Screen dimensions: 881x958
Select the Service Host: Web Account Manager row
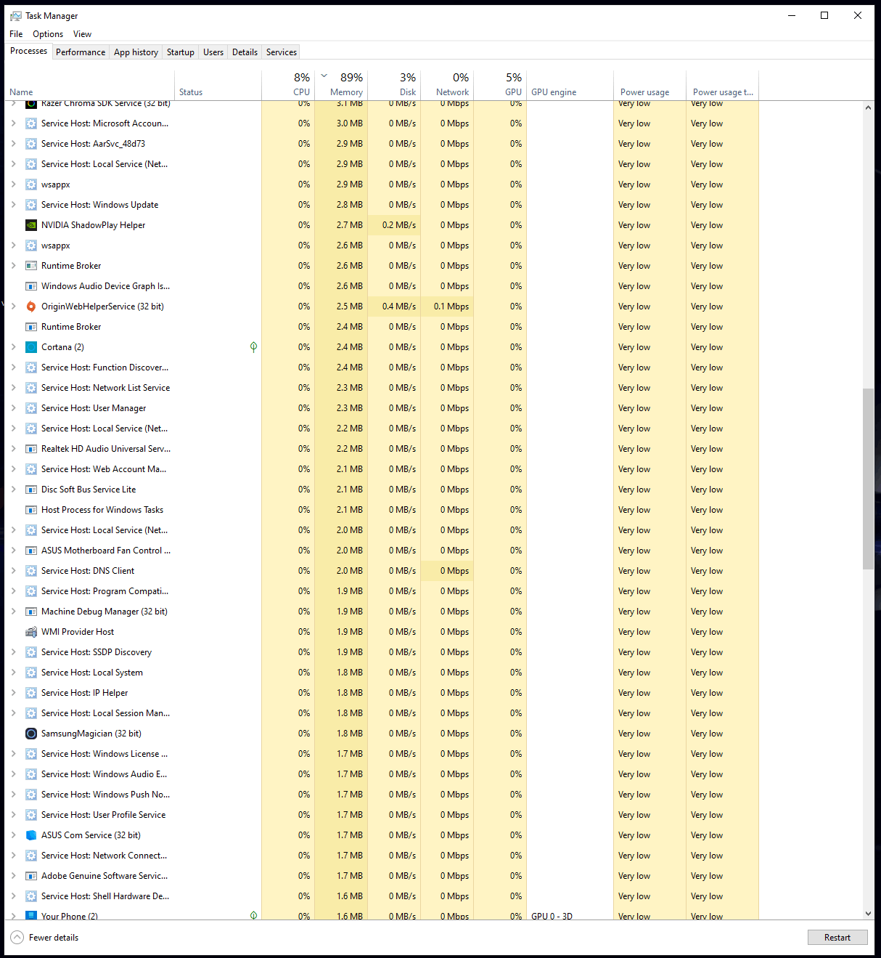[382, 469]
